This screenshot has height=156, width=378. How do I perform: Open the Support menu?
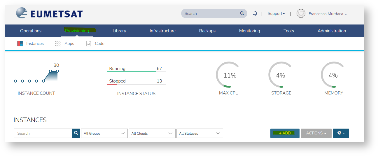[x=276, y=14]
